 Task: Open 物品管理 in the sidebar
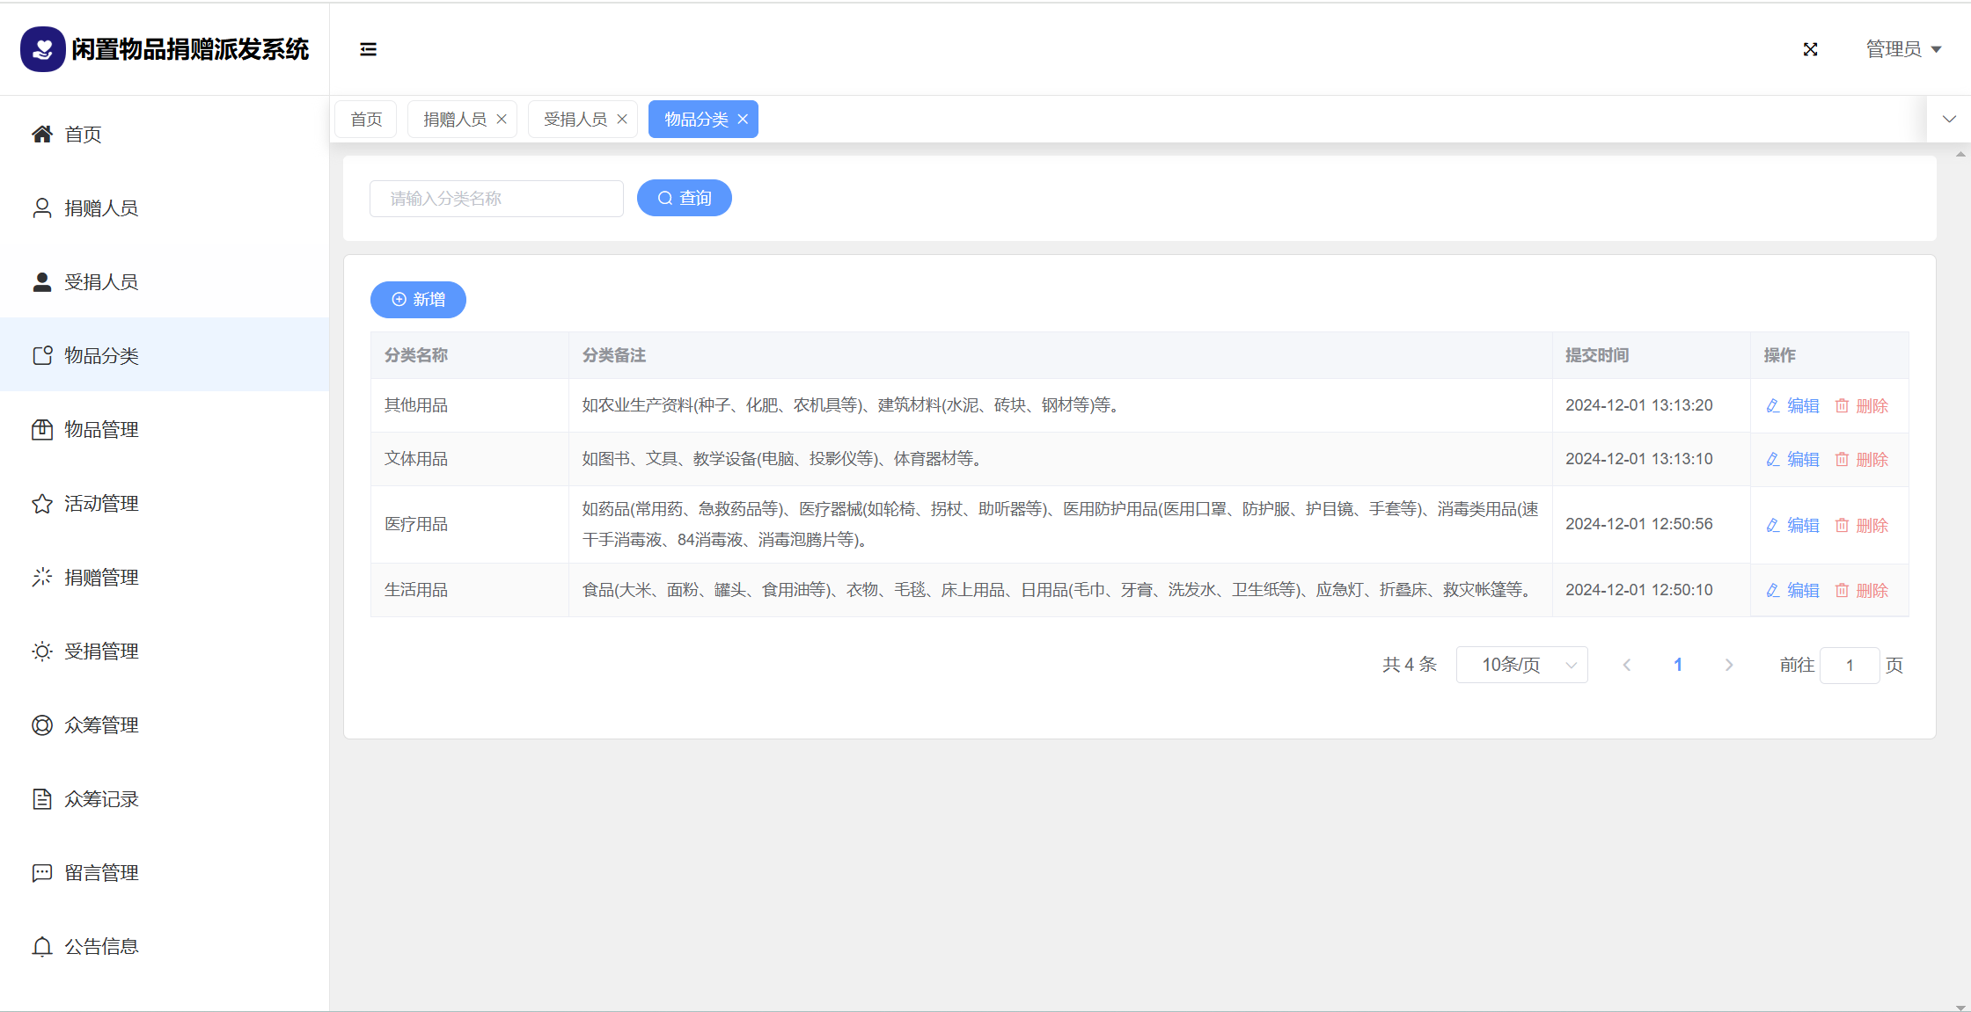click(101, 430)
